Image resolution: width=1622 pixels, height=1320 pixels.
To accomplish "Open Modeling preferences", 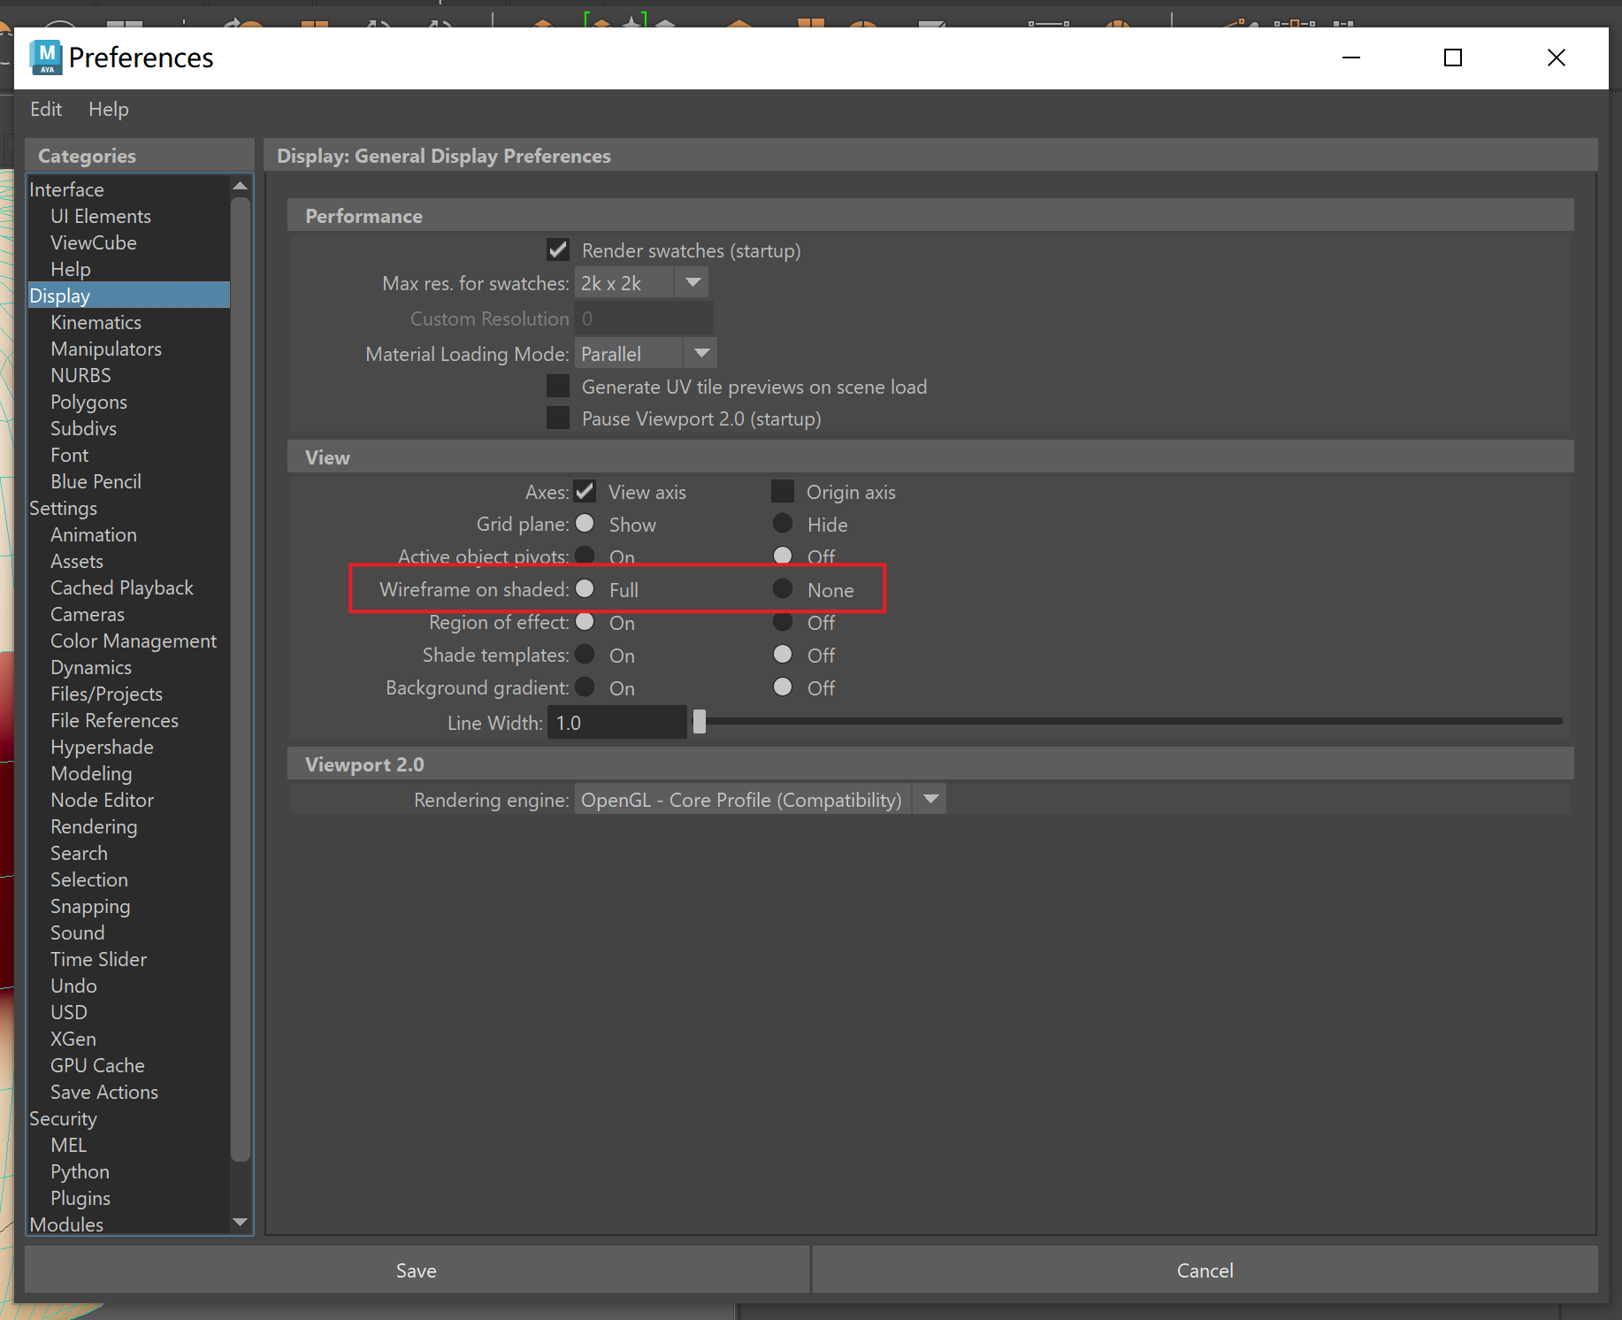I will (91, 773).
